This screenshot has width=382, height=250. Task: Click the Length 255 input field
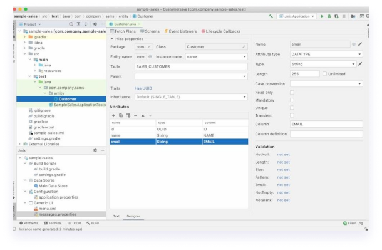304,73
